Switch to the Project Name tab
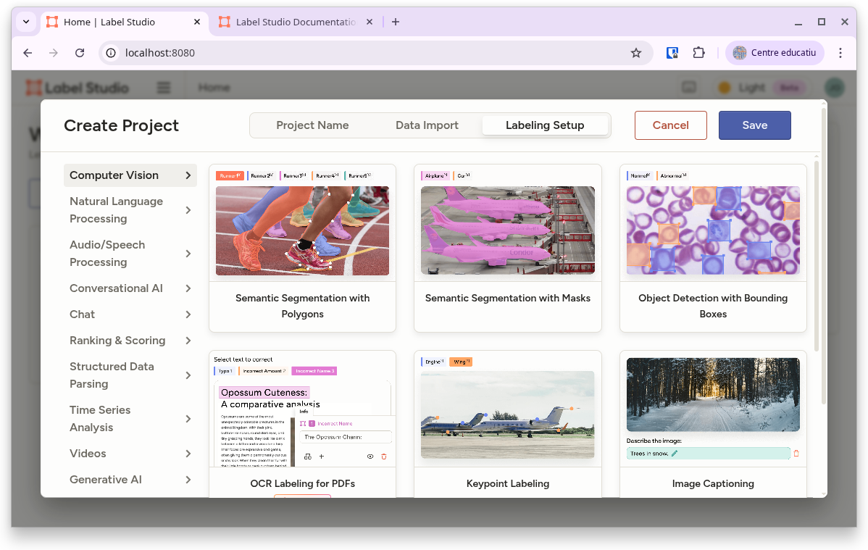Screen dimensions: 868x550 pos(312,125)
